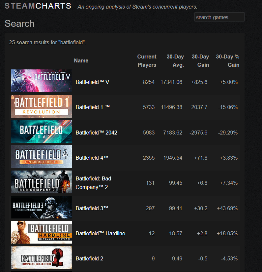Screen dimensions: 262x272
Task: Open the Battlefield 2 name link
Action: [89, 258]
